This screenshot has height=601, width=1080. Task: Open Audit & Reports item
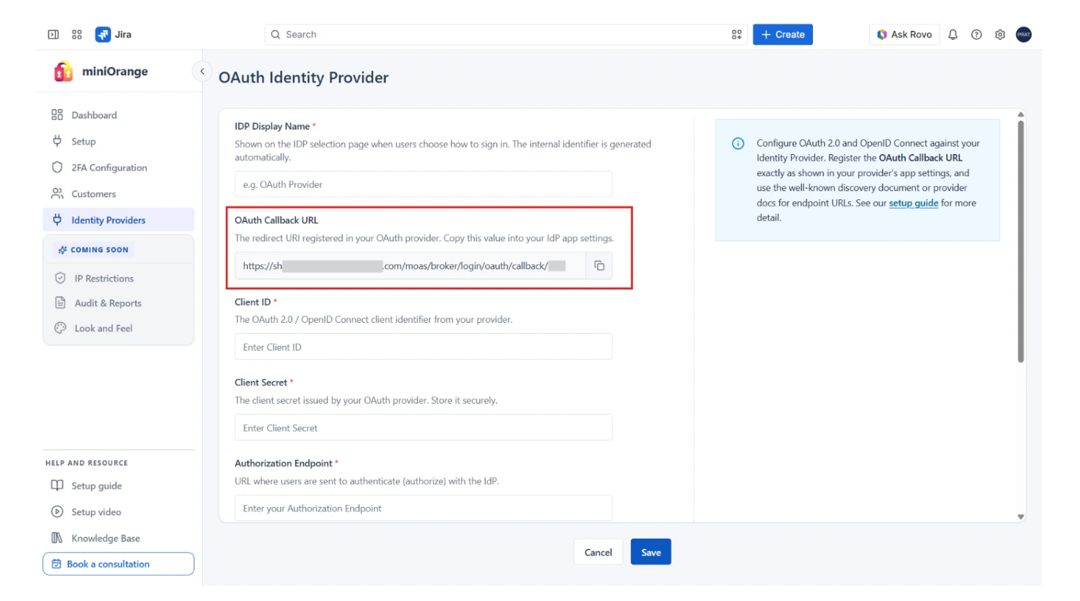pyautogui.click(x=118, y=303)
